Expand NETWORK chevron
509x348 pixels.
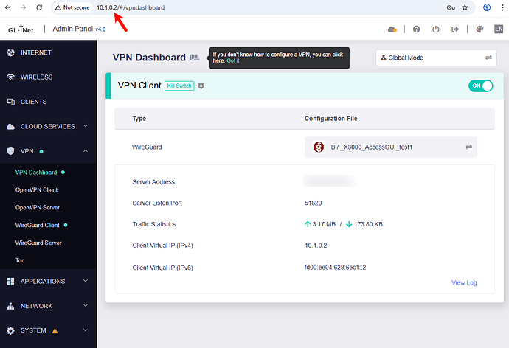[86, 306]
